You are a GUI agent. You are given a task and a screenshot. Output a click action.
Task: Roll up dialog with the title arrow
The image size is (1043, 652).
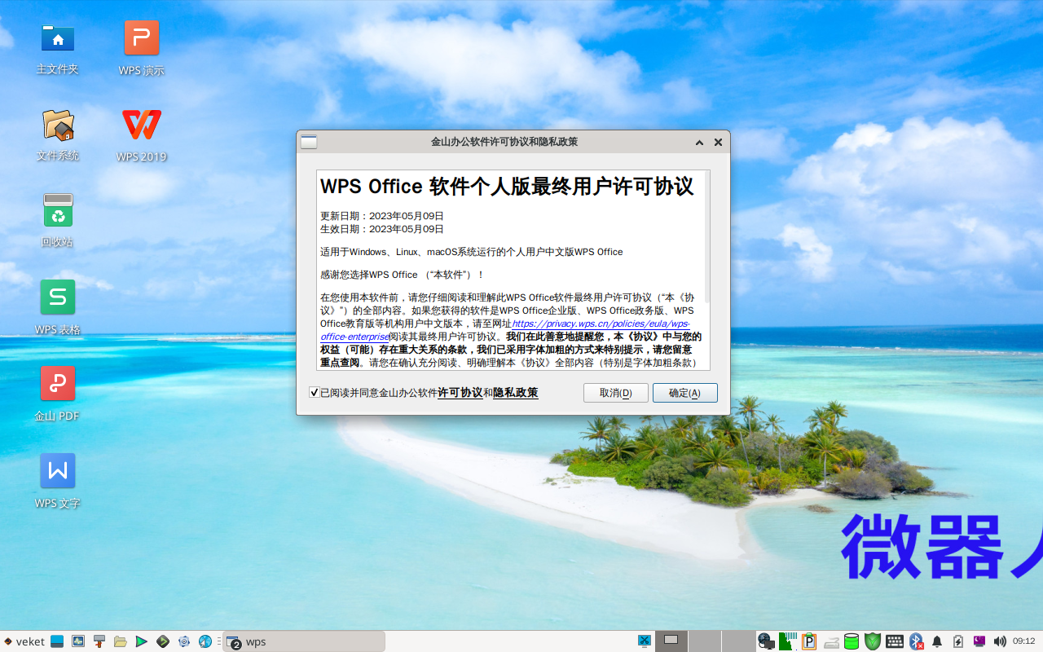click(x=699, y=142)
